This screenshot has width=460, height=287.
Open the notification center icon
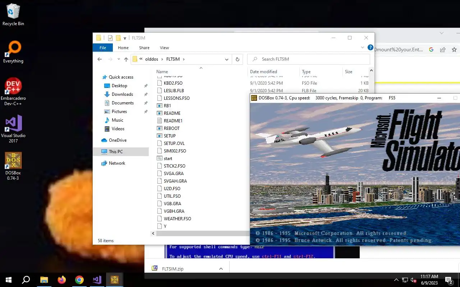pos(448,280)
